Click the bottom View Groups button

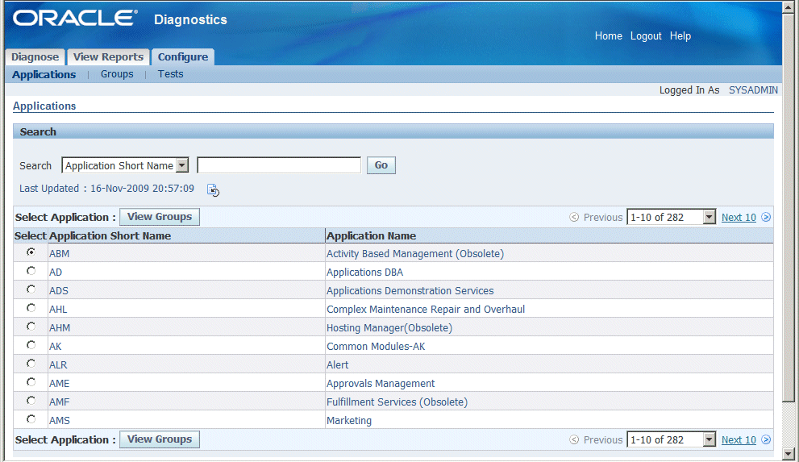(x=160, y=439)
